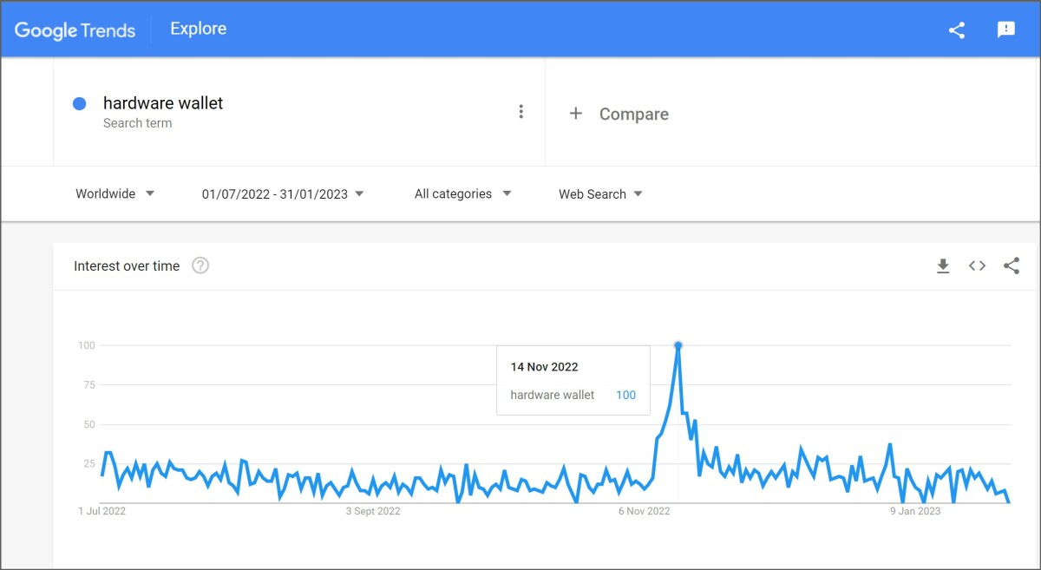Viewport: 1041px width, 570px height.
Task: Click the plus icon next to Compare
Action: click(575, 114)
